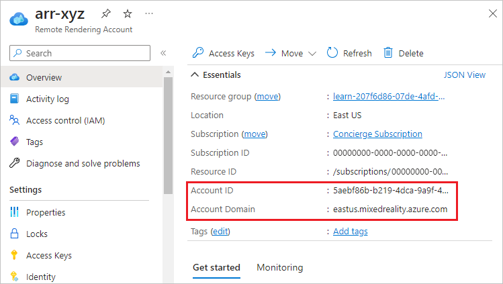Refresh the account overview
This screenshot has height=284, width=503.
point(349,53)
